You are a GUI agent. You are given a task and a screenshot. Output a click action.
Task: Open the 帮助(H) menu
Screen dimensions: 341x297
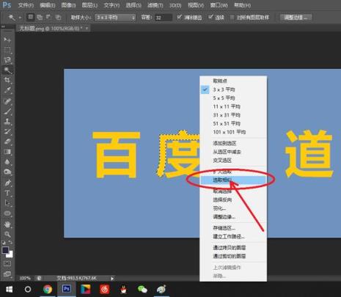tap(242, 5)
